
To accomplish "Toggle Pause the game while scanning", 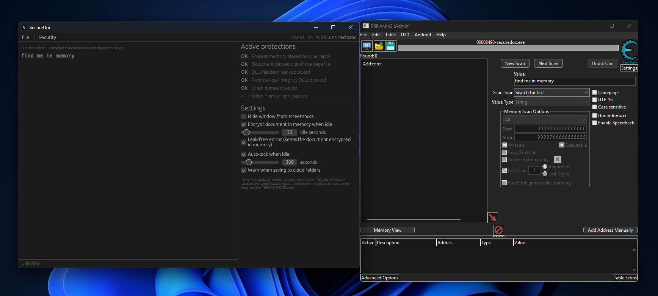I will coord(504,183).
